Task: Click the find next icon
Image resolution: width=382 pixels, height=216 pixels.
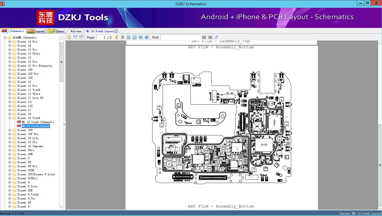Action: (210, 37)
